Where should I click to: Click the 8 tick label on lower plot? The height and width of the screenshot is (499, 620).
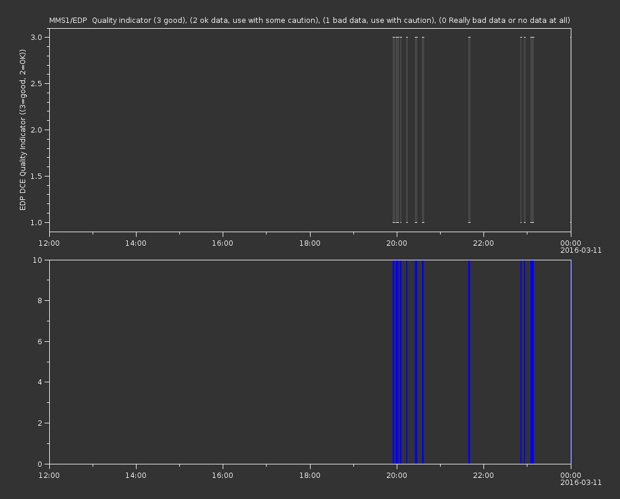[x=40, y=300]
